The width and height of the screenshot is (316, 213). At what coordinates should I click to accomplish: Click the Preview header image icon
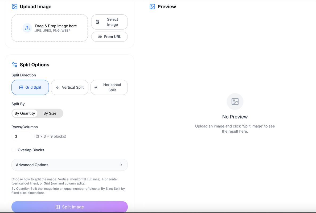pos(152,7)
